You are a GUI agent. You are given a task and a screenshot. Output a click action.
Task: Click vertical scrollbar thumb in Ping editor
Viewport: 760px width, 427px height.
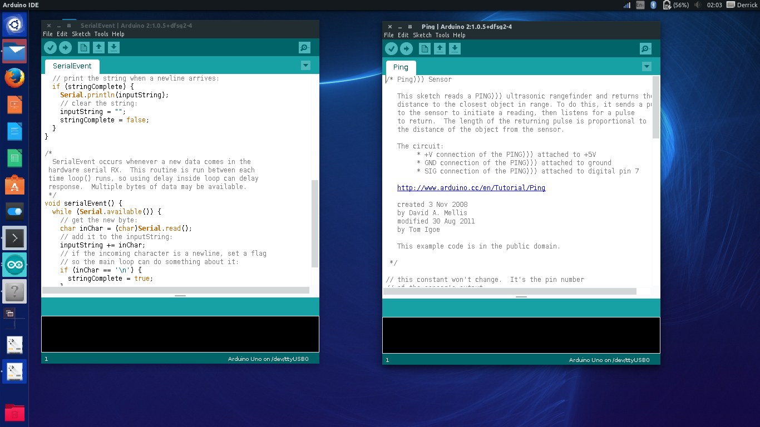[656, 107]
